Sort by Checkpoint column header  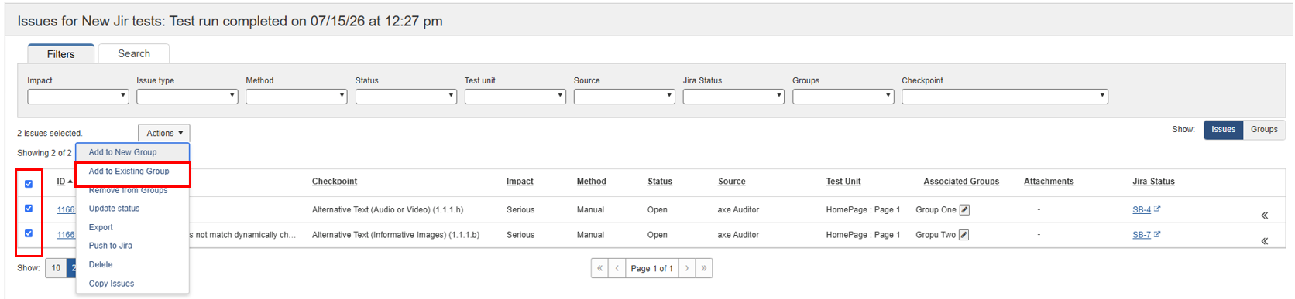(x=335, y=182)
